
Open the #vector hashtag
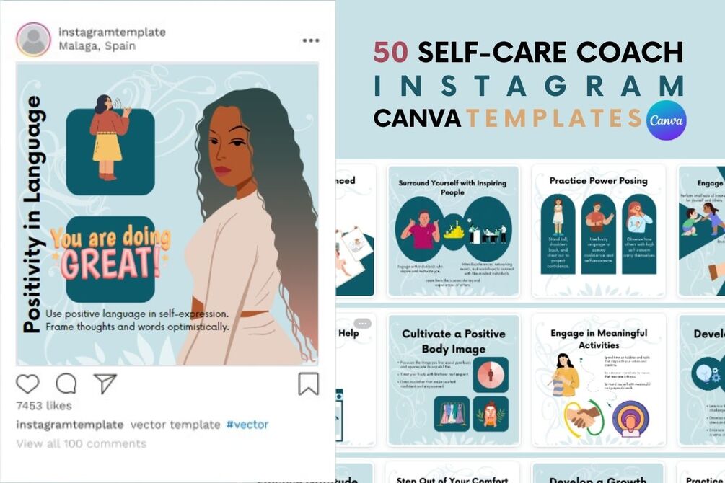247,425
